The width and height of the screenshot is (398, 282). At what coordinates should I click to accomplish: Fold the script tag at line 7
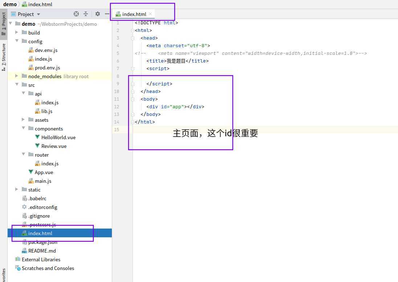(133, 69)
